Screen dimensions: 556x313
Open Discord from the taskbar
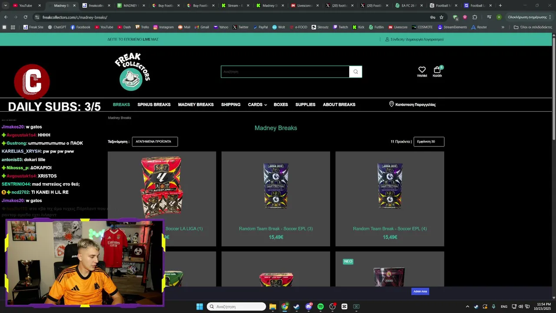tap(309, 306)
